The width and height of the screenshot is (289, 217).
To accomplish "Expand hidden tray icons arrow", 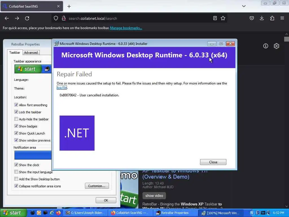I will point(252,213).
